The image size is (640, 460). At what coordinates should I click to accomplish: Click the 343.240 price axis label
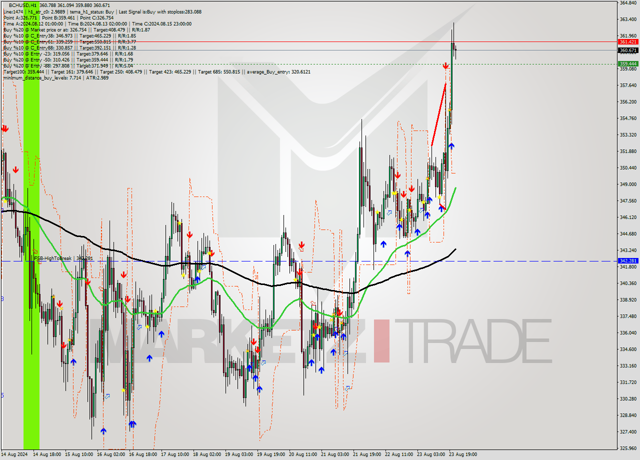(627, 250)
